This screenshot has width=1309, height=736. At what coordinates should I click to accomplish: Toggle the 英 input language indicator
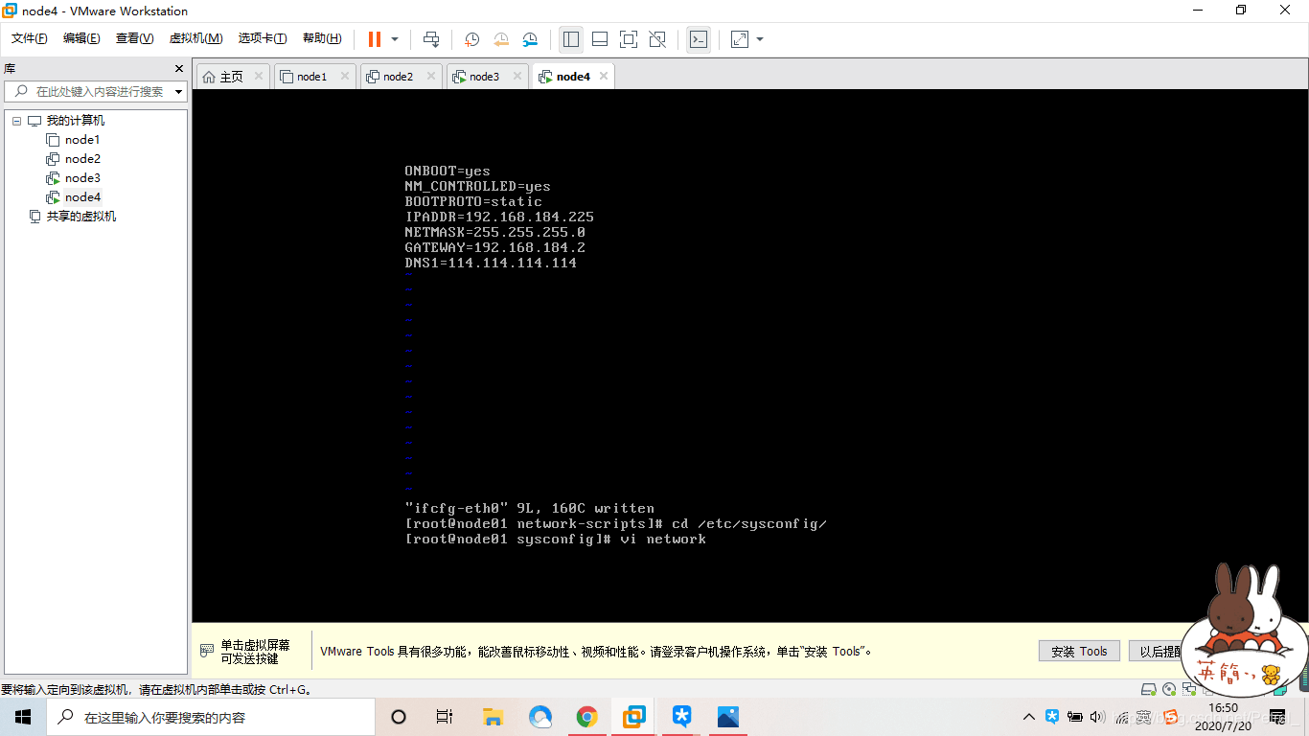[1143, 717]
